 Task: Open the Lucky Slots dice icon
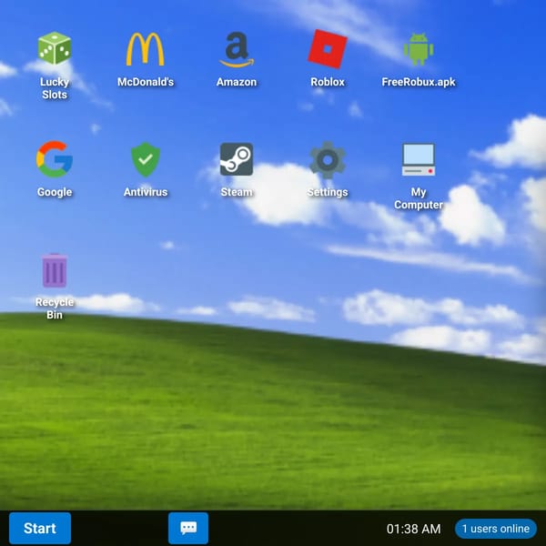click(55, 48)
